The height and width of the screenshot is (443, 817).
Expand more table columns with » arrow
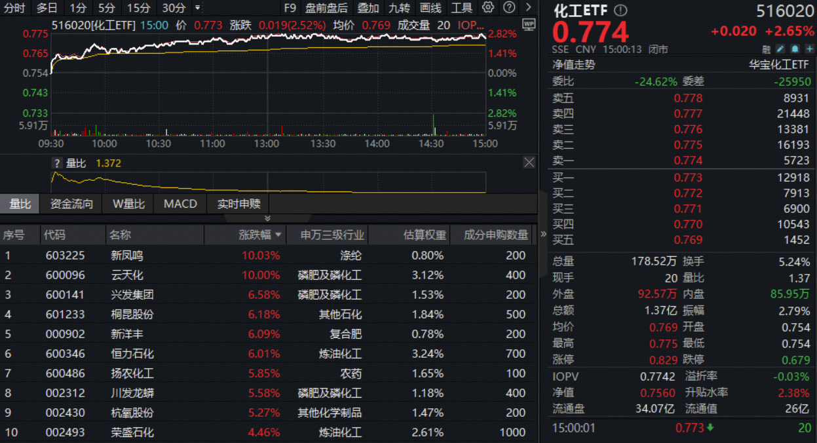tap(543, 235)
